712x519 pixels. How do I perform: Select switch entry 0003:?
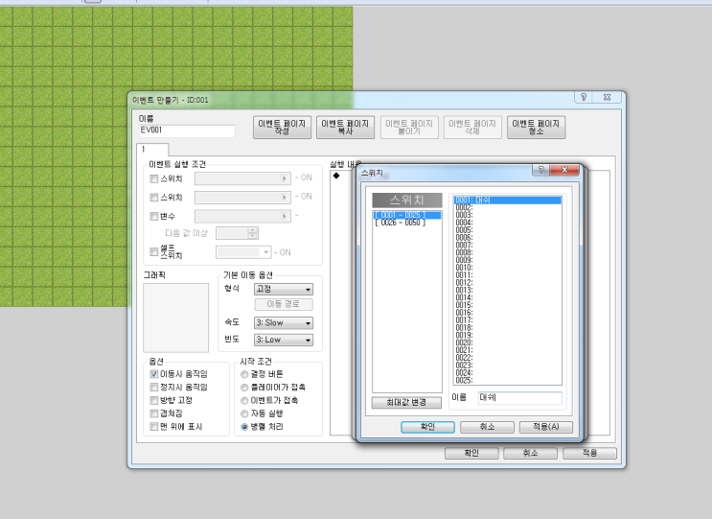(508, 215)
